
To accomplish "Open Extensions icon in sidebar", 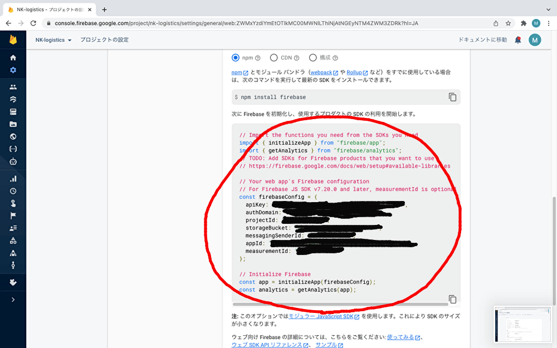I will coord(13,282).
